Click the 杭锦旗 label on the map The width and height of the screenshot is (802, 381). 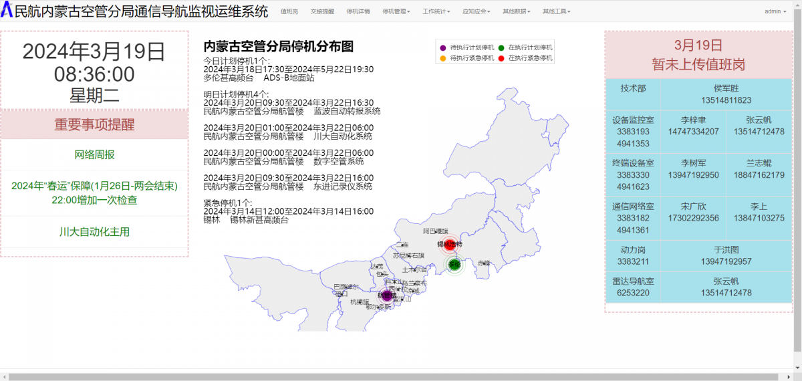(360, 301)
